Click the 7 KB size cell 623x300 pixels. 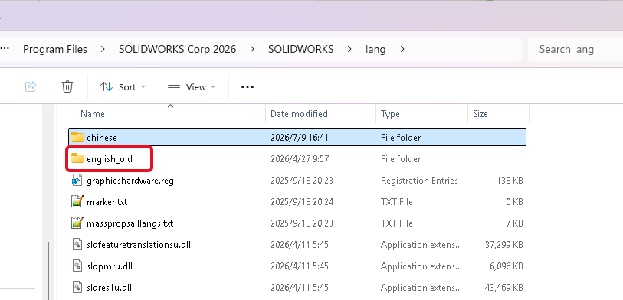(x=514, y=223)
